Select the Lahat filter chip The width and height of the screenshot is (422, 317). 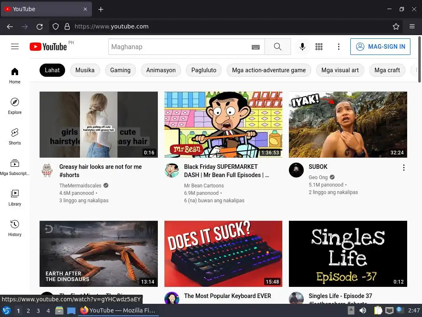pos(52,70)
